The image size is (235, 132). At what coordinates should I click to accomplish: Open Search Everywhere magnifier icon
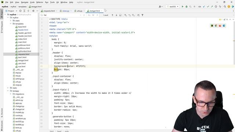(x=225, y=7)
